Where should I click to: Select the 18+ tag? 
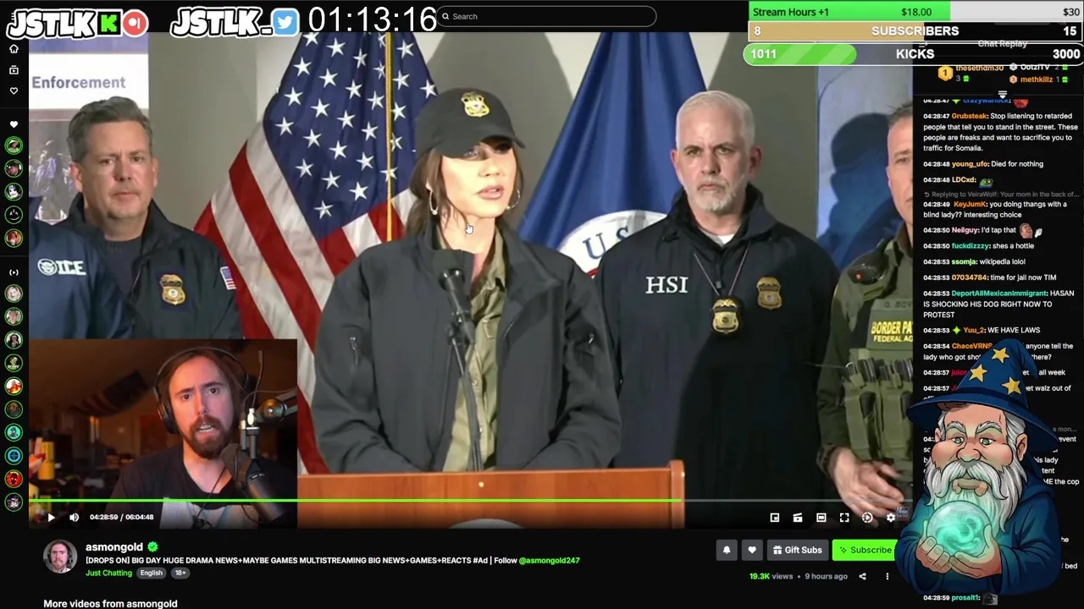point(180,573)
